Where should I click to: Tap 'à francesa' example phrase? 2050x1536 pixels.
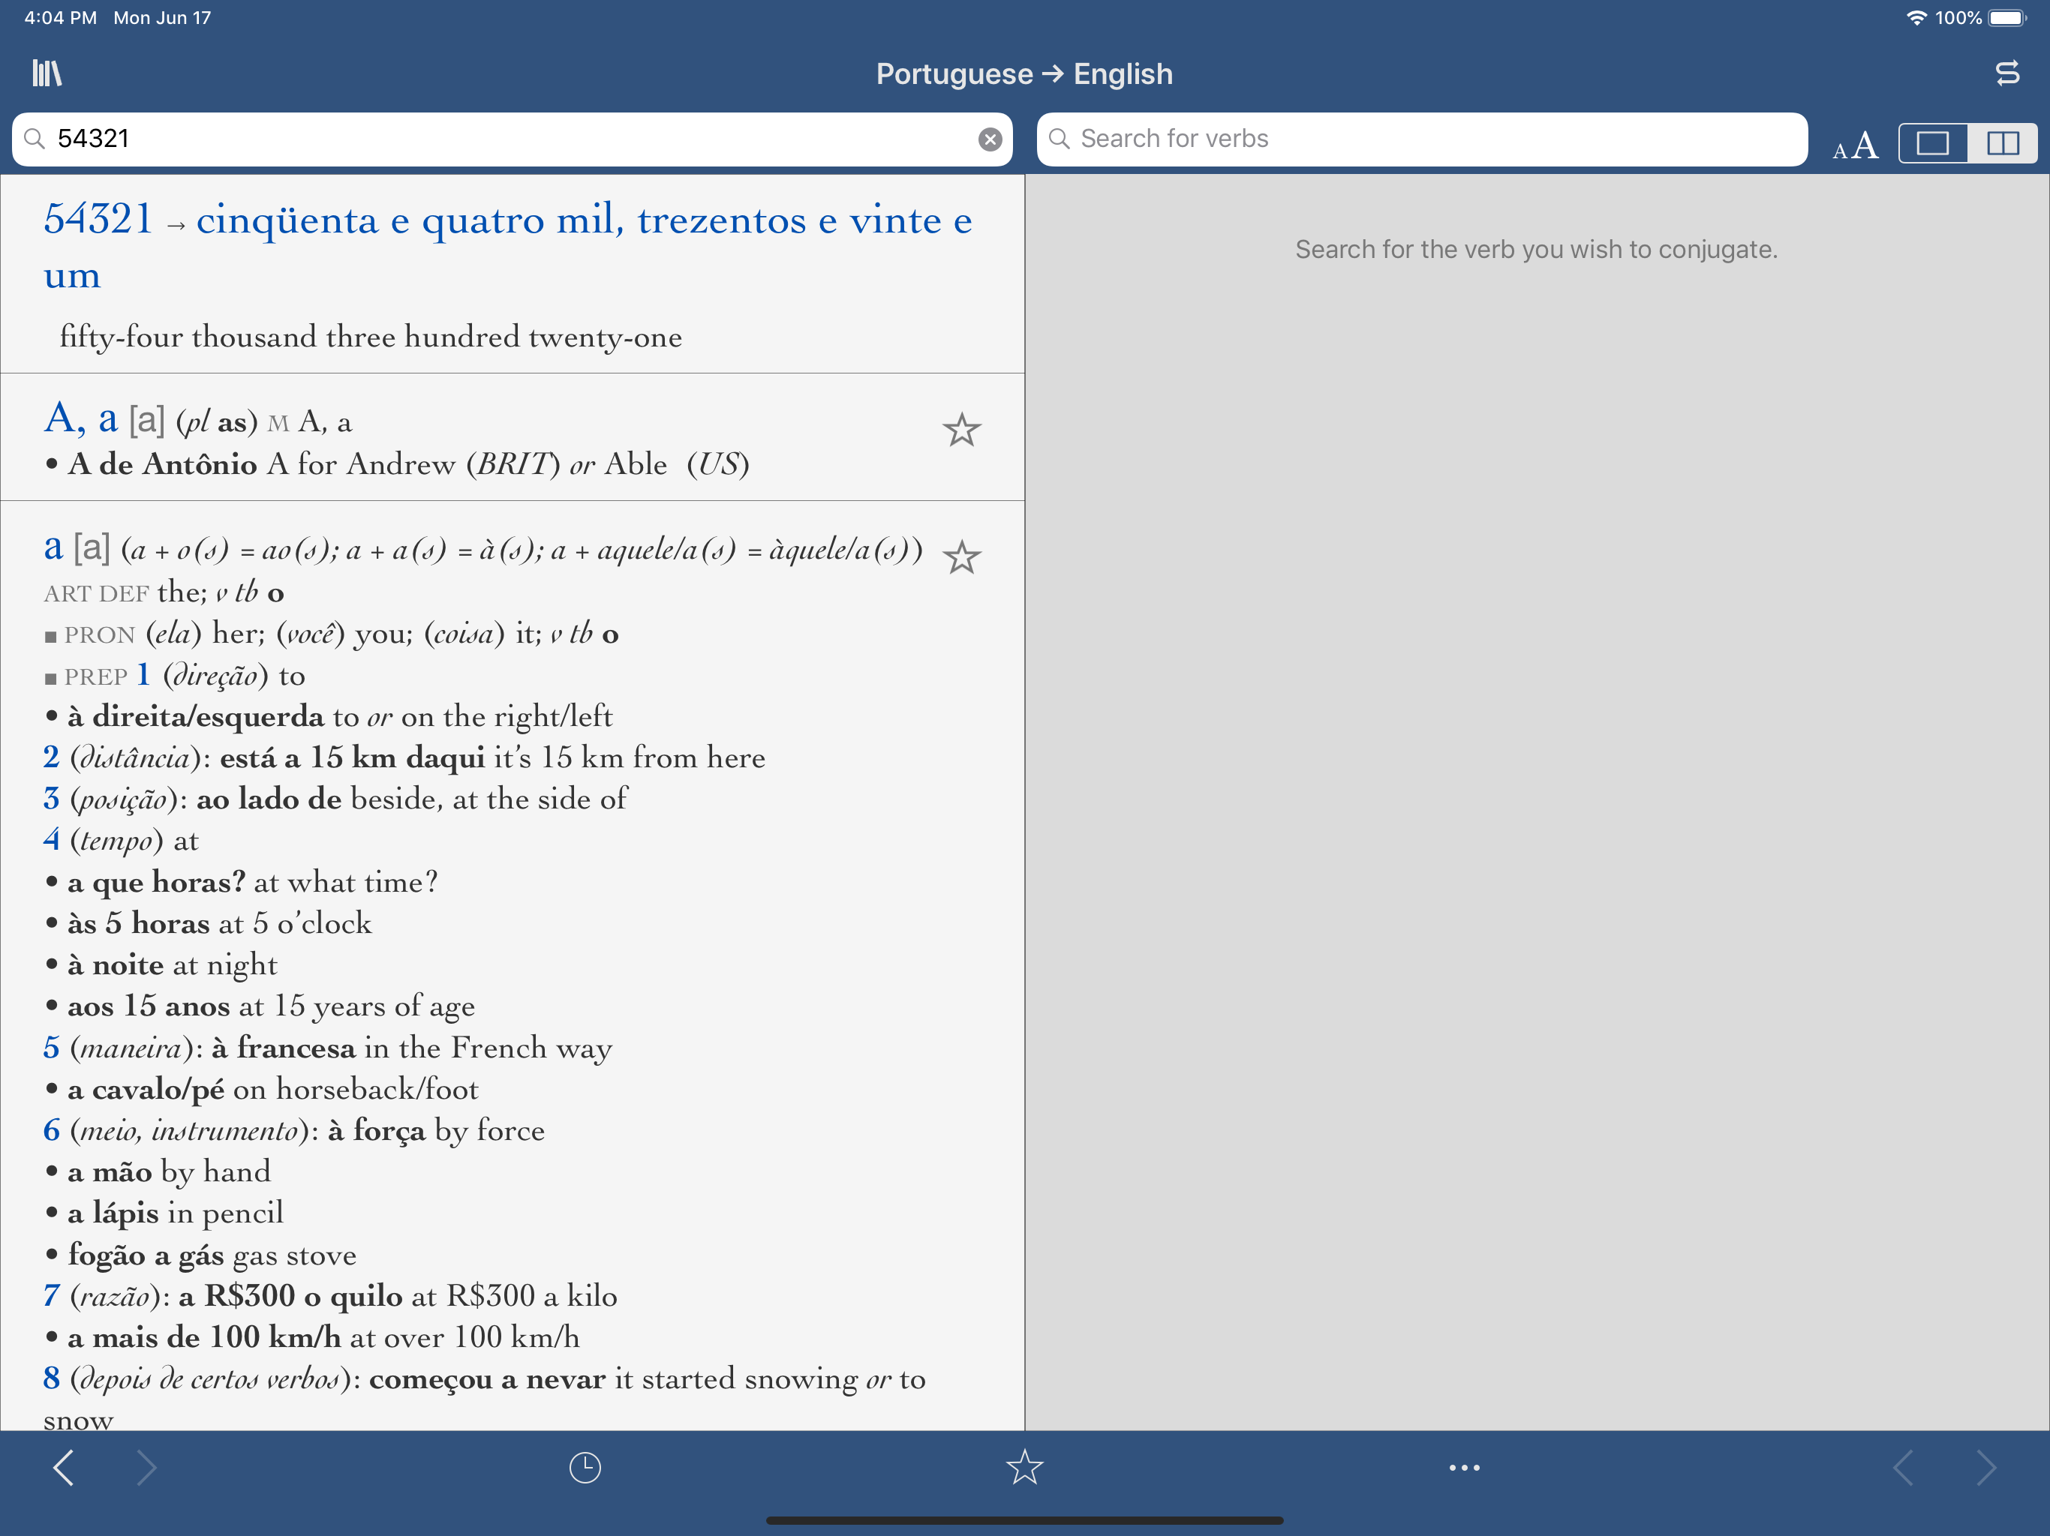284,1048
